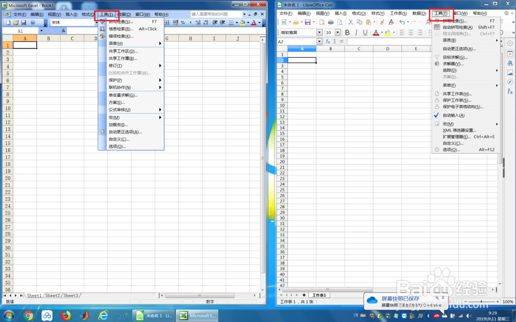Open the 样式(Y) menu in LibreOffice Calc

(x=378, y=13)
